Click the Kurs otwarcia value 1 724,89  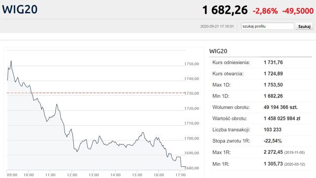pos(273,73)
